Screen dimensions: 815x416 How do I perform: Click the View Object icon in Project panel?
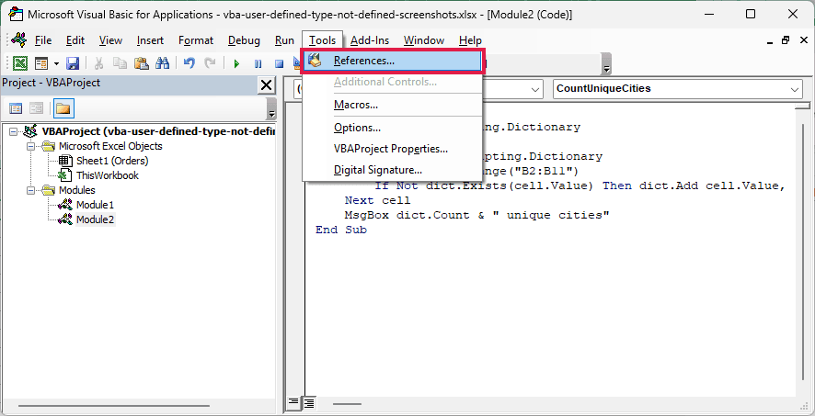36,108
